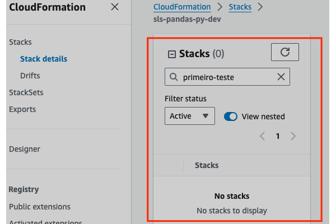
Task: Close the CloudFormation sidebar panel
Action: tap(115, 7)
